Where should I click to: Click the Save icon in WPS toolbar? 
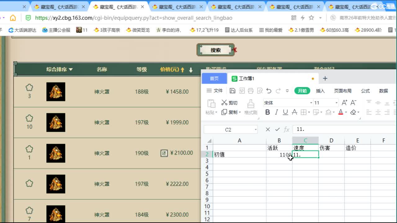[x=233, y=91]
